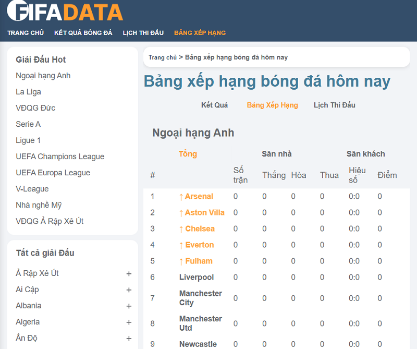Show Sân khách standings
The width and height of the screenshot is (417, 349).
[365, 154]
